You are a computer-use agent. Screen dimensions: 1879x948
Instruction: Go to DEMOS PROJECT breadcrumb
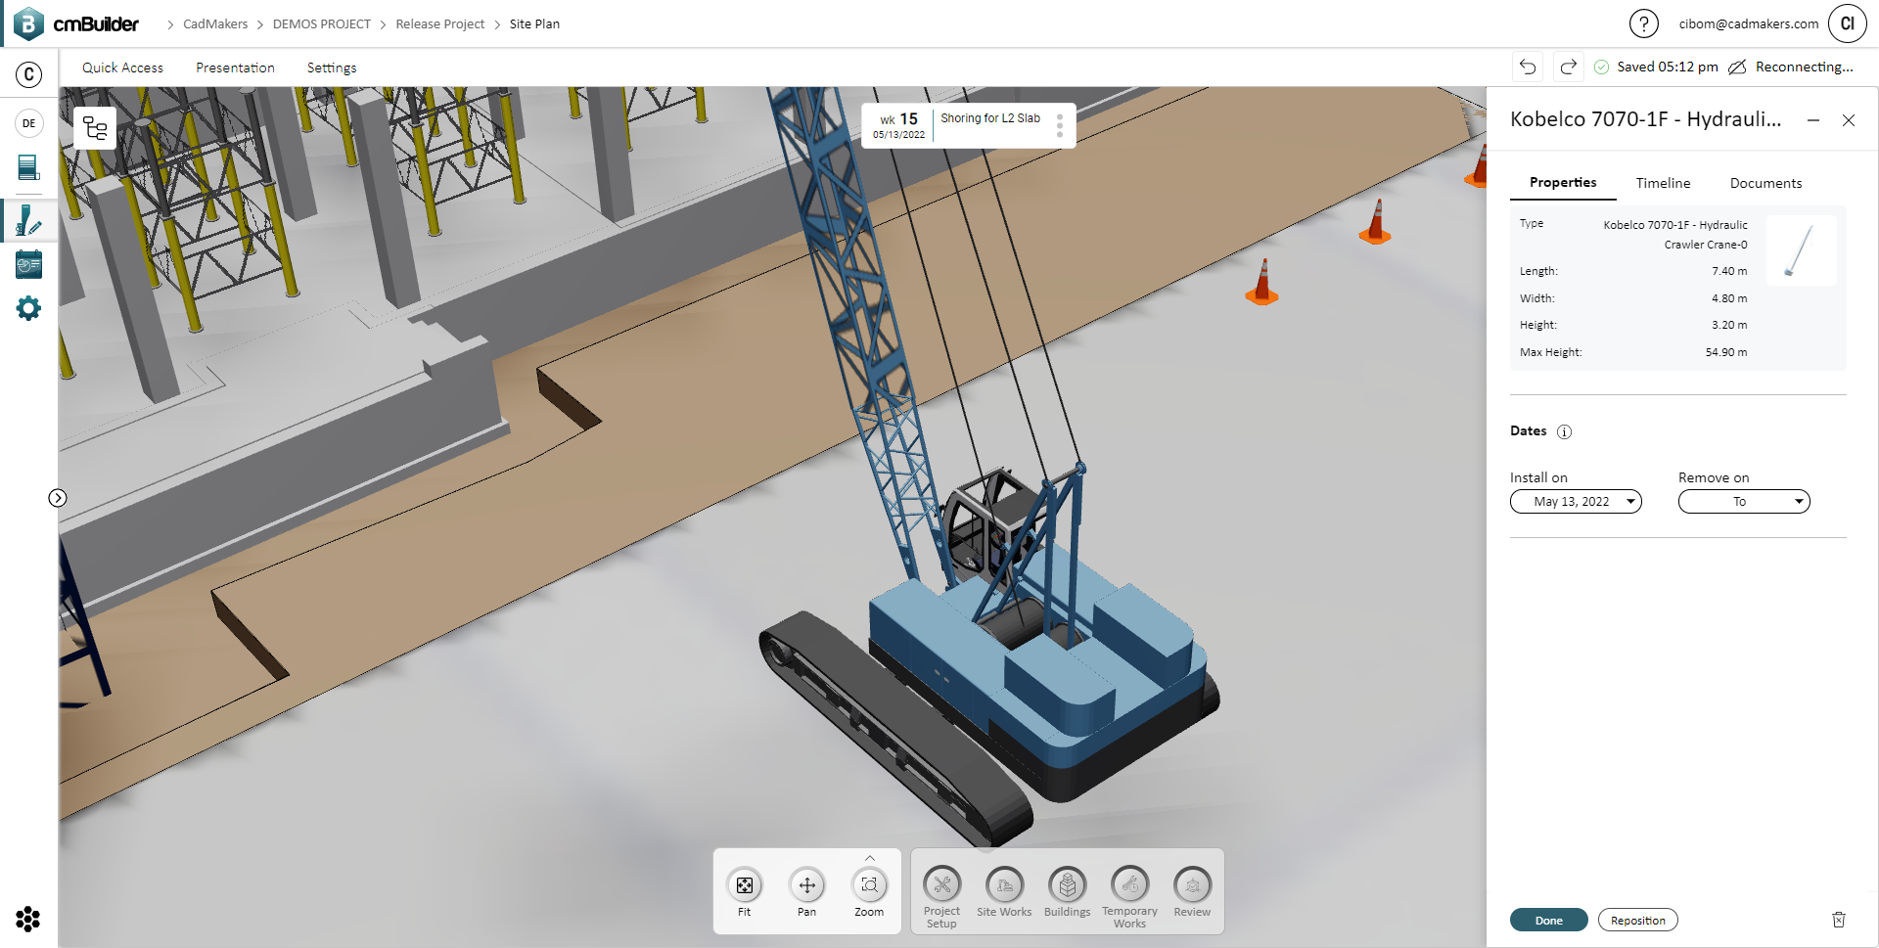pos(322,23)
